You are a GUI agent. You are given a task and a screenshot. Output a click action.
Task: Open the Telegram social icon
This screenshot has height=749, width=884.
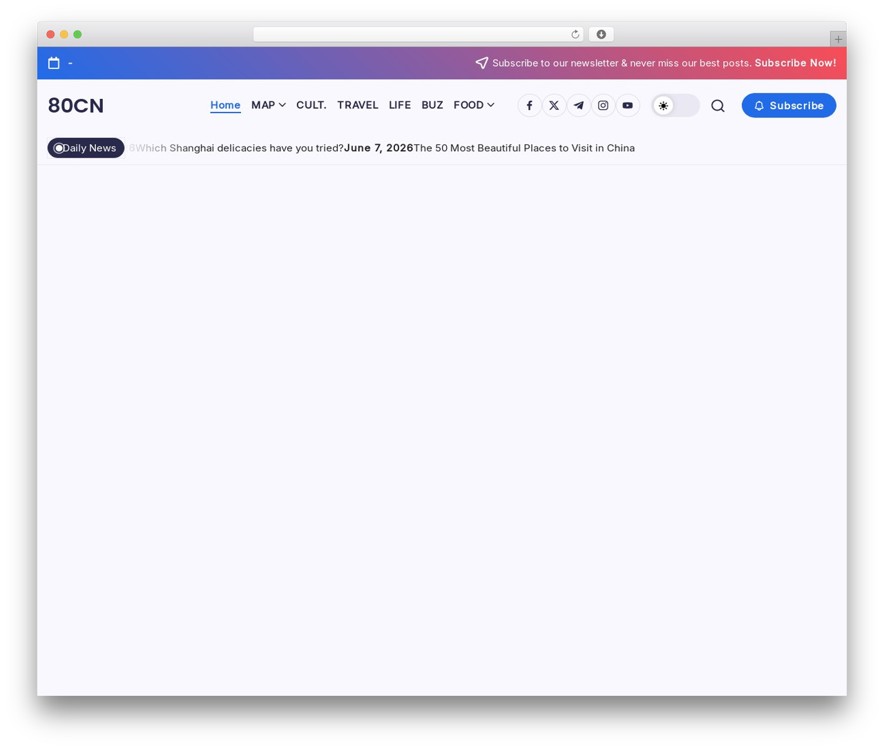pyautogui.click(x=579, y=106)
